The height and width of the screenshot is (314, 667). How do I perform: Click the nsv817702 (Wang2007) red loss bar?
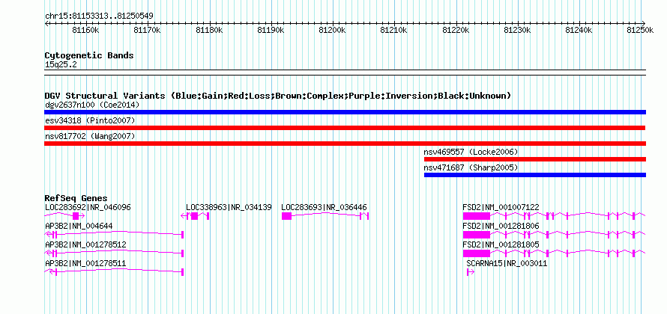click(x=345, y=144)
